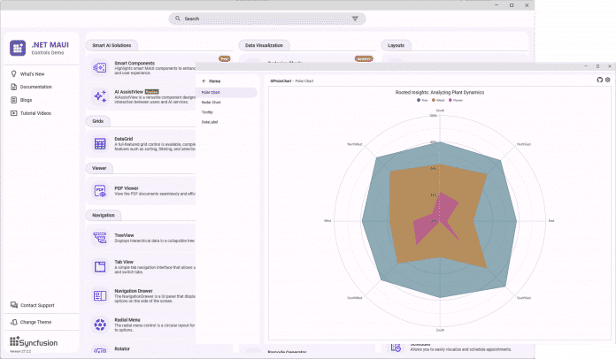Open the Tooltip sample
The image size is (616, 359).
click(207, 112)
